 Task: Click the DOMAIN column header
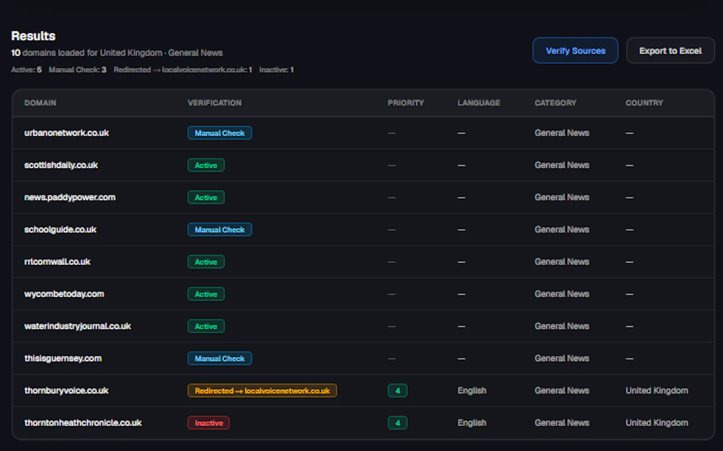point(40,103)
